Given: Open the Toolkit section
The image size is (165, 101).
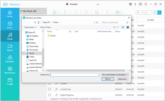Looking at the screenshot, I should click(x=10, y=82).
